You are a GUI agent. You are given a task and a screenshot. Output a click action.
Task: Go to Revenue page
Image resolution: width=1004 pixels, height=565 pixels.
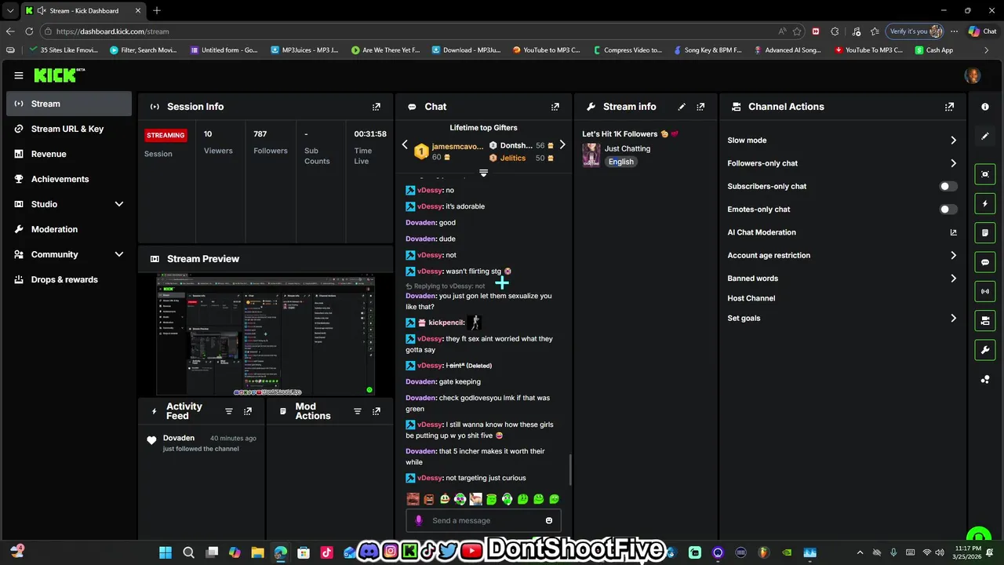click(x=69, y=154)
